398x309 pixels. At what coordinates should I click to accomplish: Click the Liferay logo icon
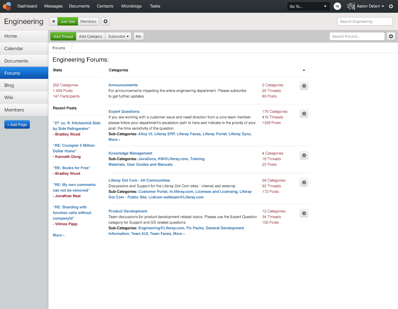(7, 6)
